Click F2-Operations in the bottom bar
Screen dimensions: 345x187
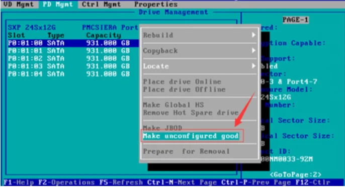tap(66, 182)
